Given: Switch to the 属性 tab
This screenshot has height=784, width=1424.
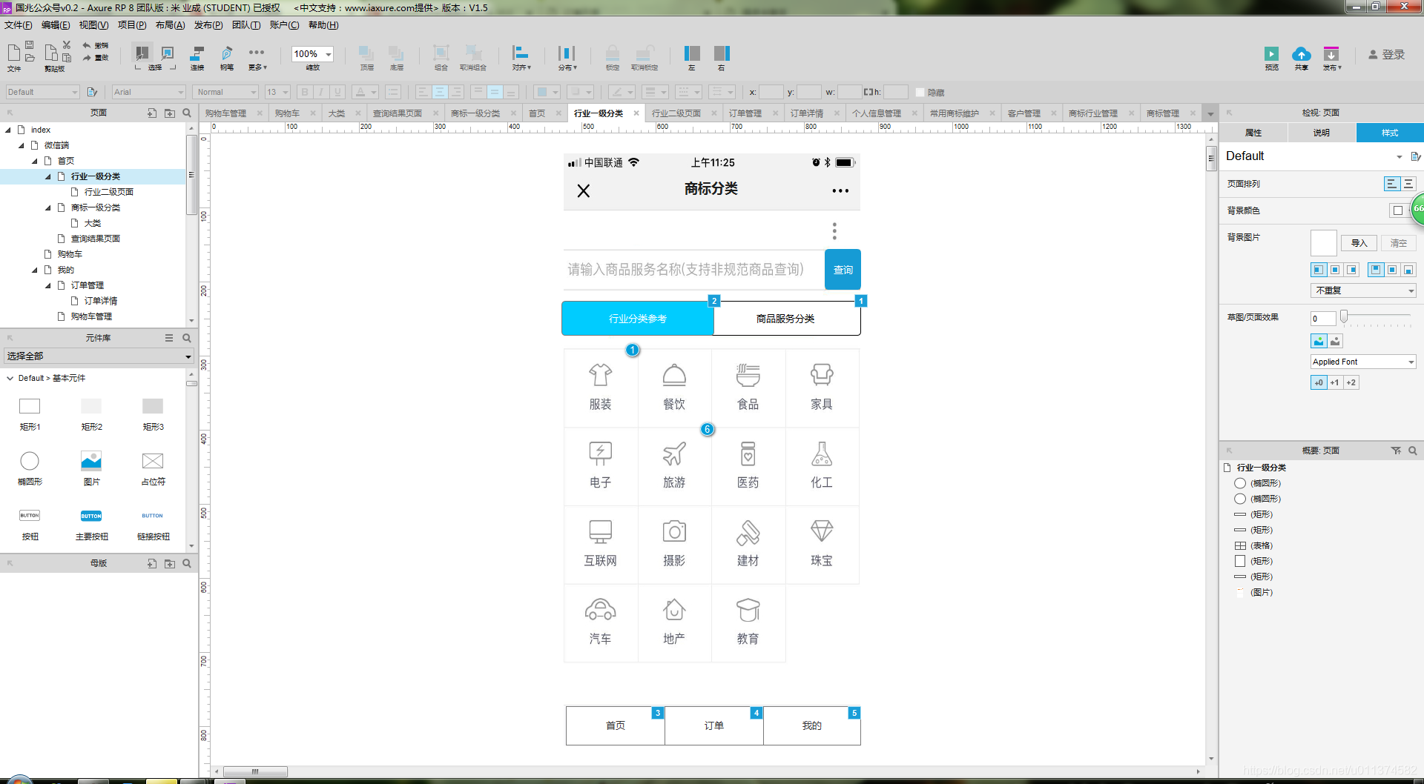Looking at the screenshot, I should click(1253, 133).
